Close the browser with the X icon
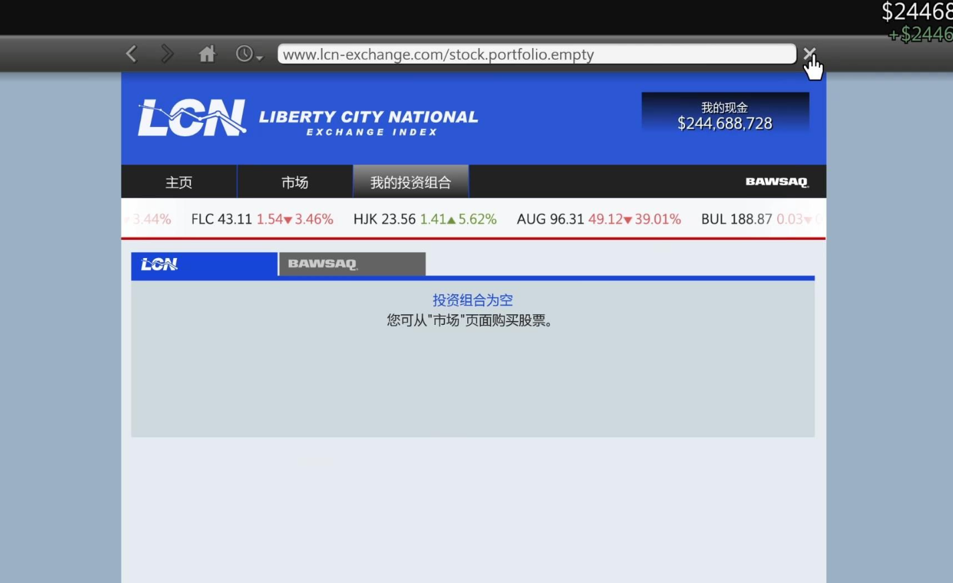The width and height of the screenshot is (953, 583). coord(809,53)
